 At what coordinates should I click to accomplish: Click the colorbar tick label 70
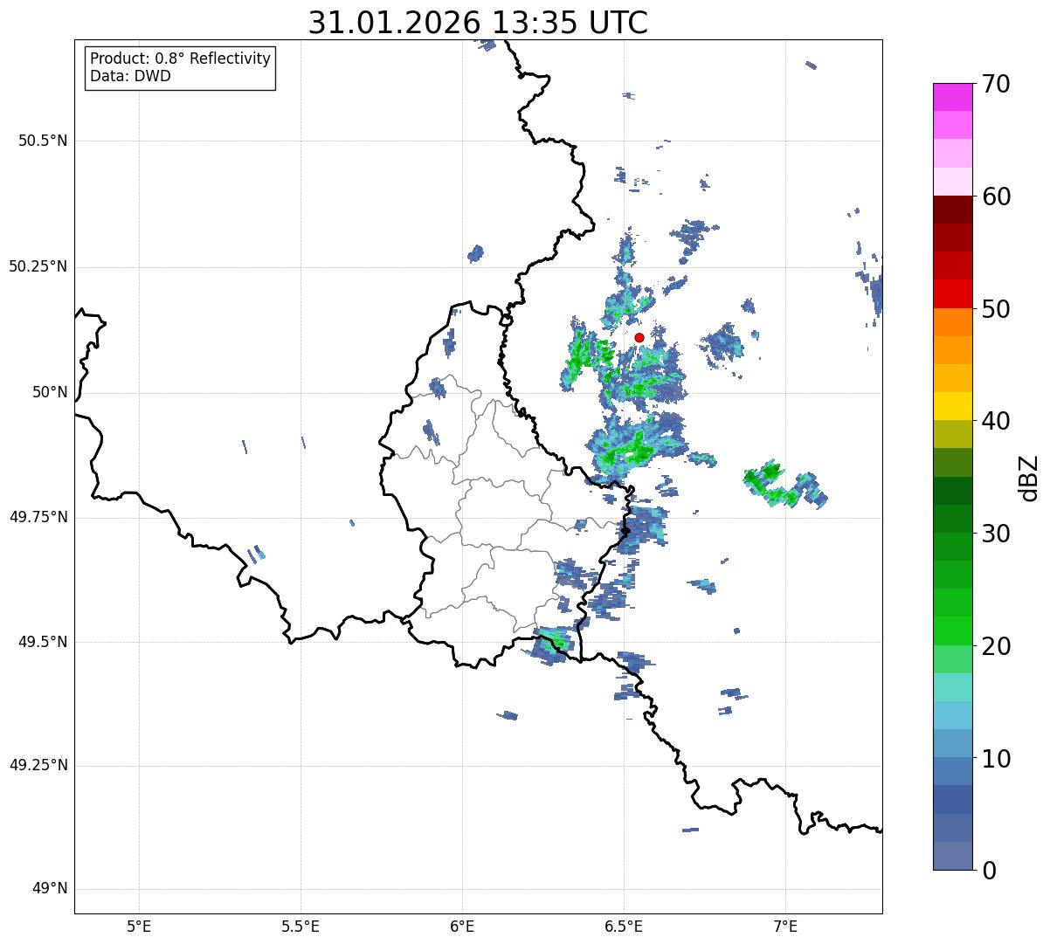coord(996,85)
